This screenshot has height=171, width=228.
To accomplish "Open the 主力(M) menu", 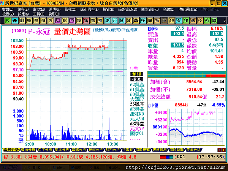I will coord(39,9).
